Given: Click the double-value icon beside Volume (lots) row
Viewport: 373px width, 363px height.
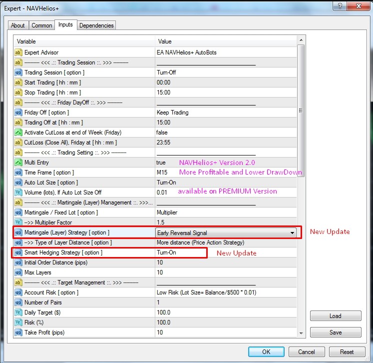Looking at the screenshot, I should [18, 192].
